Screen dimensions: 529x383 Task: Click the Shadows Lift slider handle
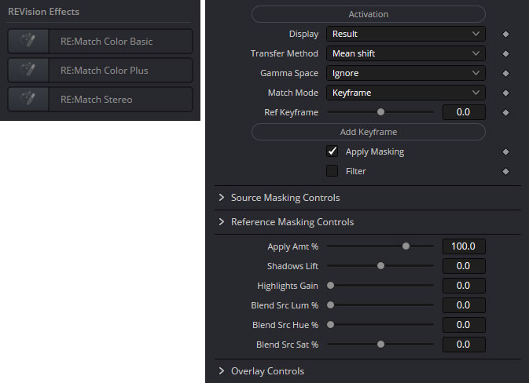(x=380, y=266)
